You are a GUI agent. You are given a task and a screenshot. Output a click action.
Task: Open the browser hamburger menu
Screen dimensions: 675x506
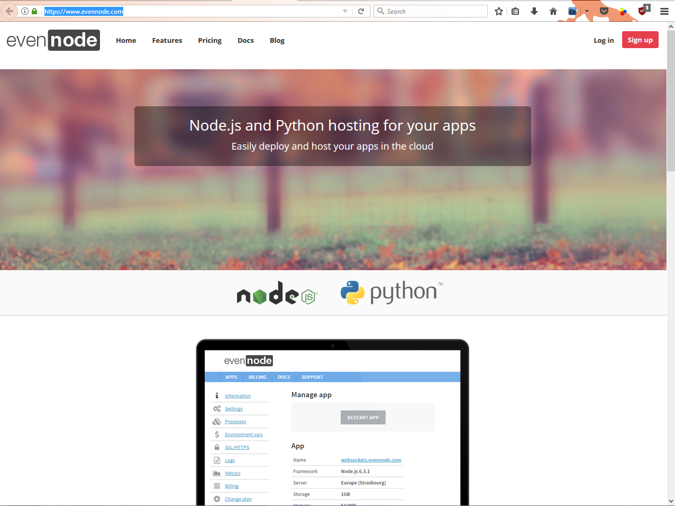pos(664,11)
